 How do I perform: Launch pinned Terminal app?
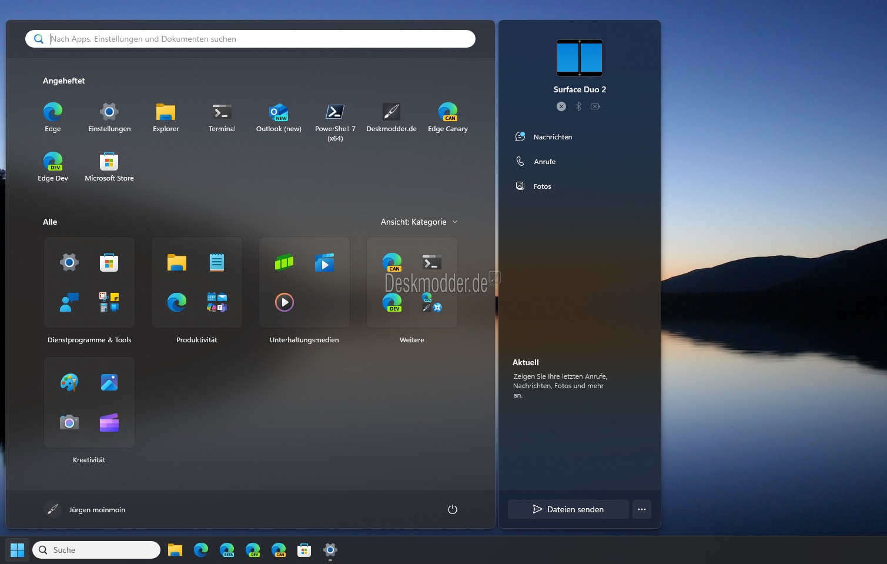pos(222,117)
